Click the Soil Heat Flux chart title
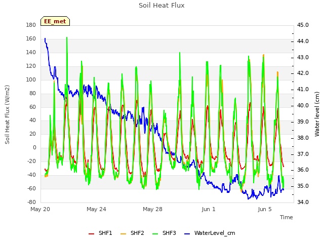Viewport: 324px width, 243px height. 161,6
